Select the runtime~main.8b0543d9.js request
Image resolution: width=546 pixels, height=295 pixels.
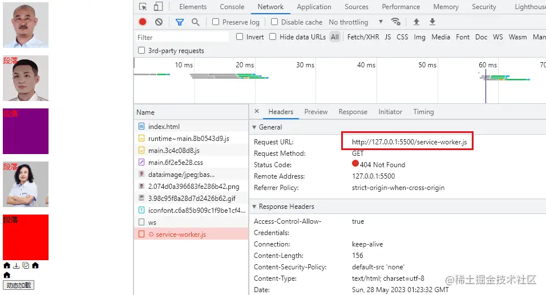(191, 138)
